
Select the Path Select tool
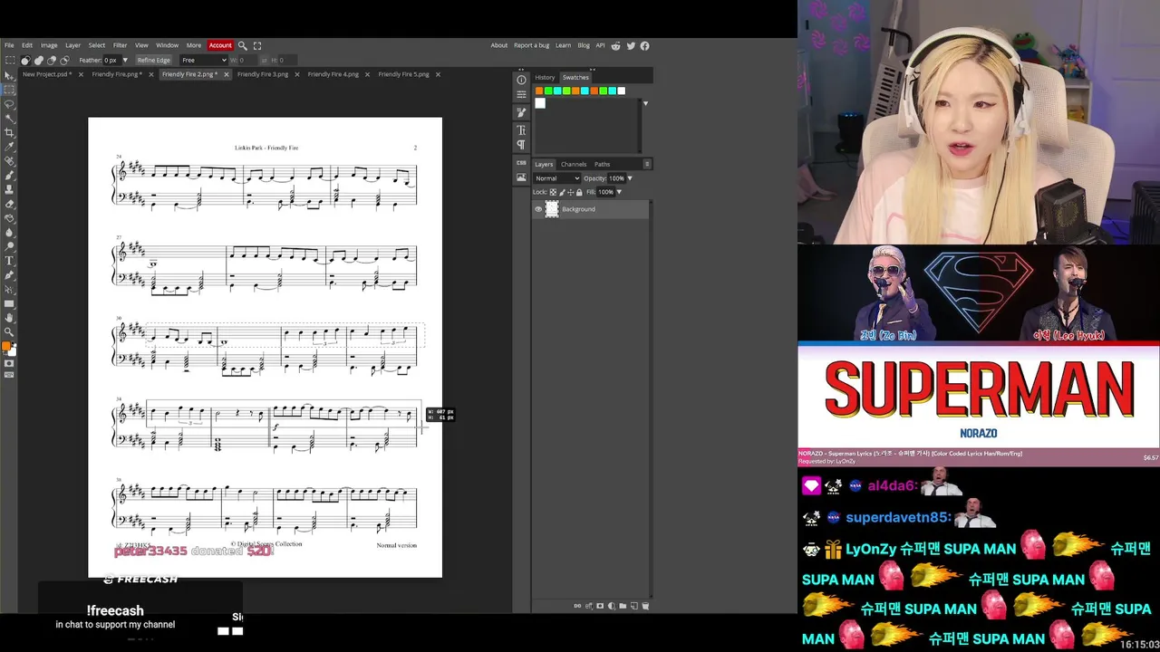coord(9,290)
